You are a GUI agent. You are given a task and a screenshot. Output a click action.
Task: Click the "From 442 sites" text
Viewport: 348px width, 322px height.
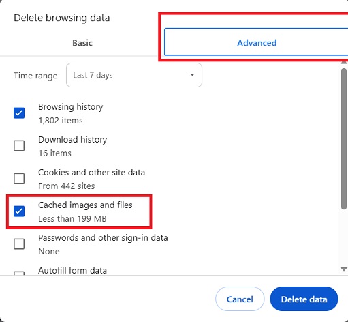point(67,186)
